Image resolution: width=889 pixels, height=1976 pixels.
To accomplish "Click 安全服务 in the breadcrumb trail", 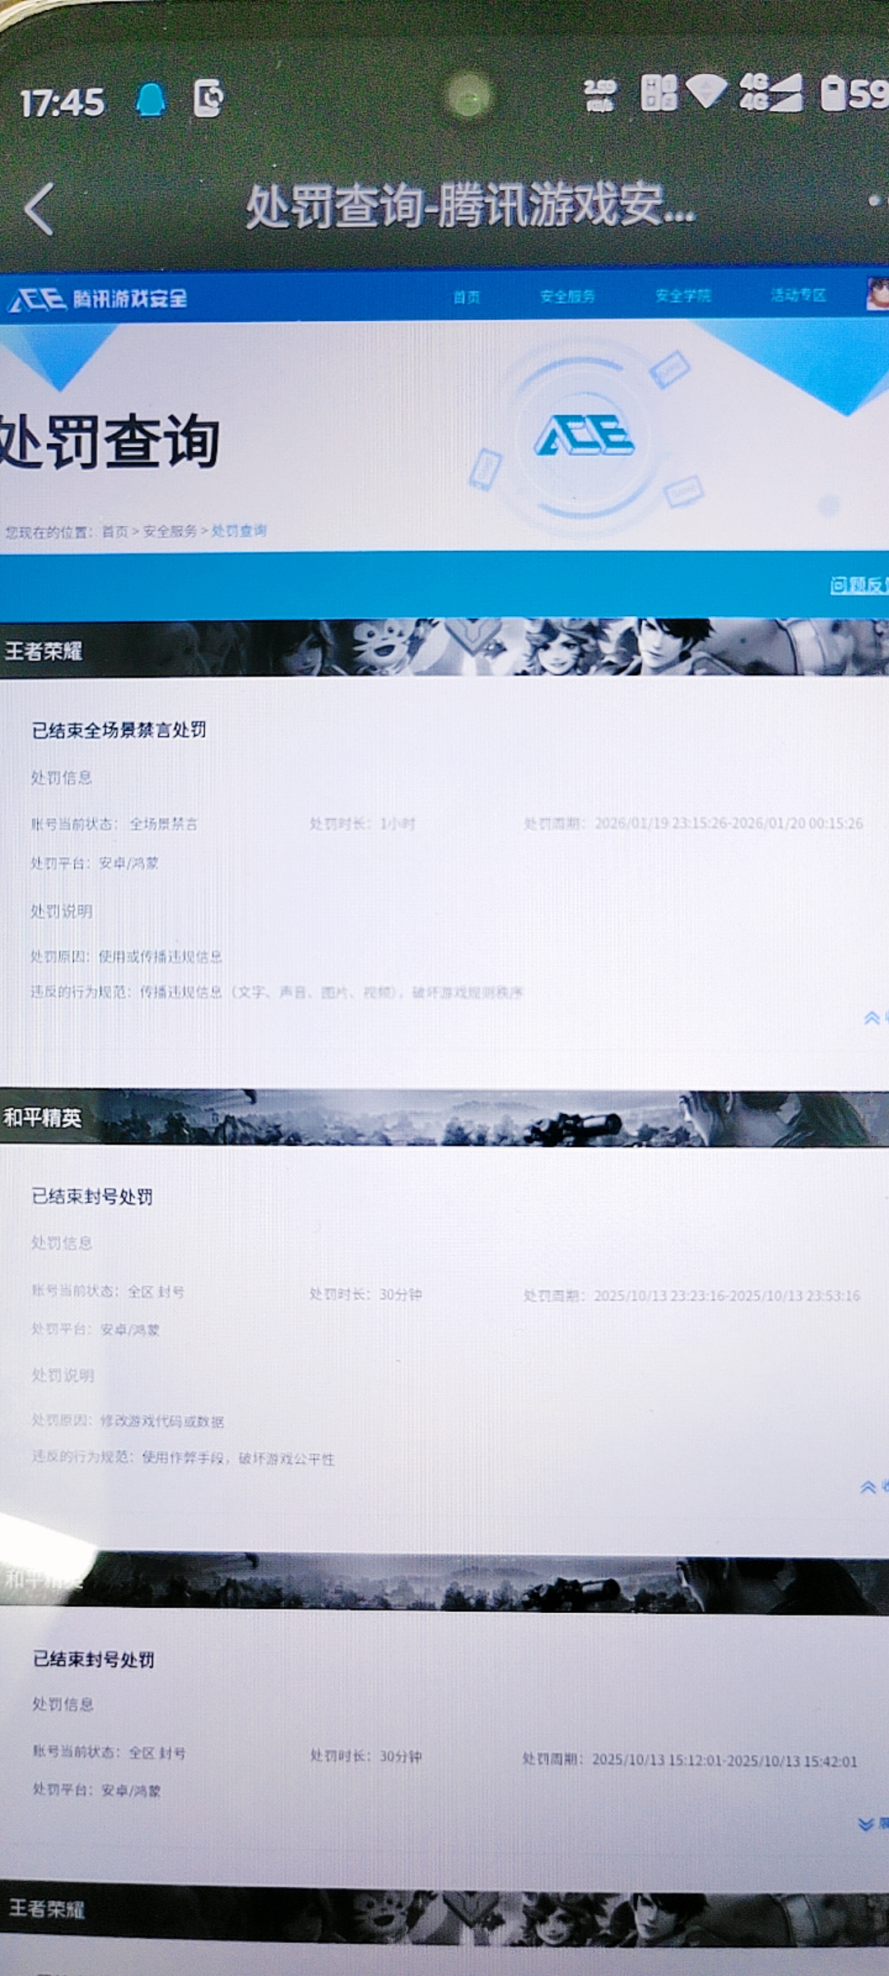I will tap(170, 532).
